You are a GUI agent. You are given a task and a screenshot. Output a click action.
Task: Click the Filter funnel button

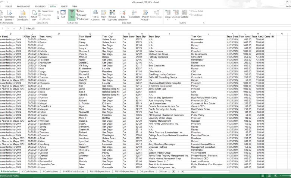(72, 15)
